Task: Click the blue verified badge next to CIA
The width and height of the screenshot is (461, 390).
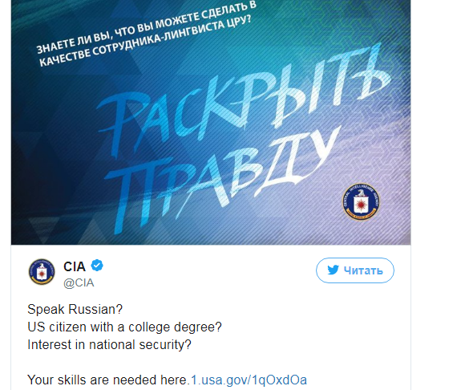Action: pos(97,266)
